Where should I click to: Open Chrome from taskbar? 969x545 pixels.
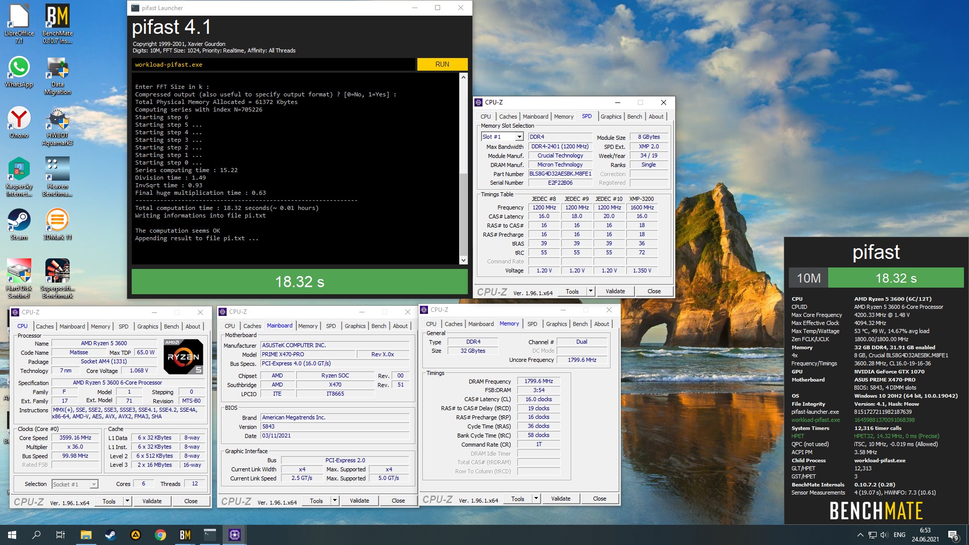[160, 535]
